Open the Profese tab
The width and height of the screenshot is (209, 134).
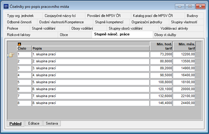pyautogui.click(x=18, y=28)
